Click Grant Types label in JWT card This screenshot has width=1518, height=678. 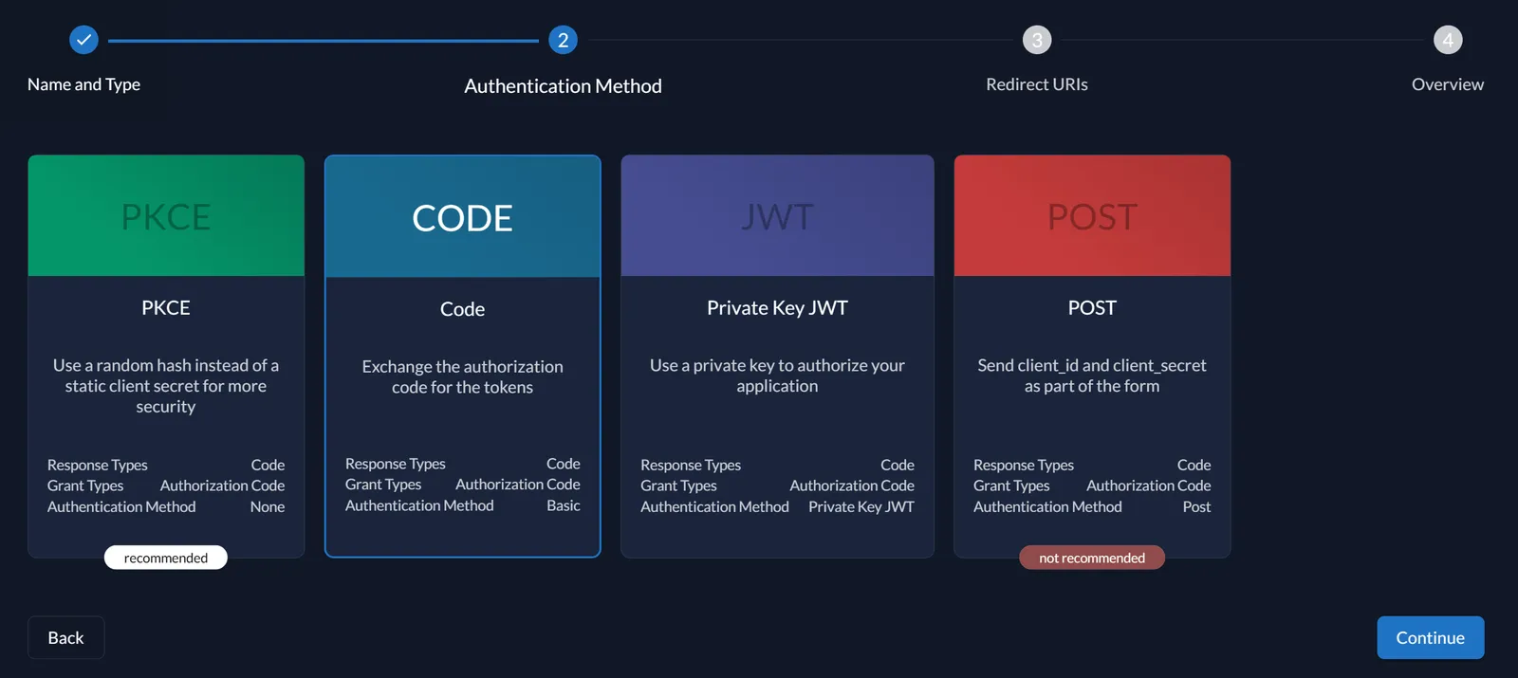click(x=678, y=486)
